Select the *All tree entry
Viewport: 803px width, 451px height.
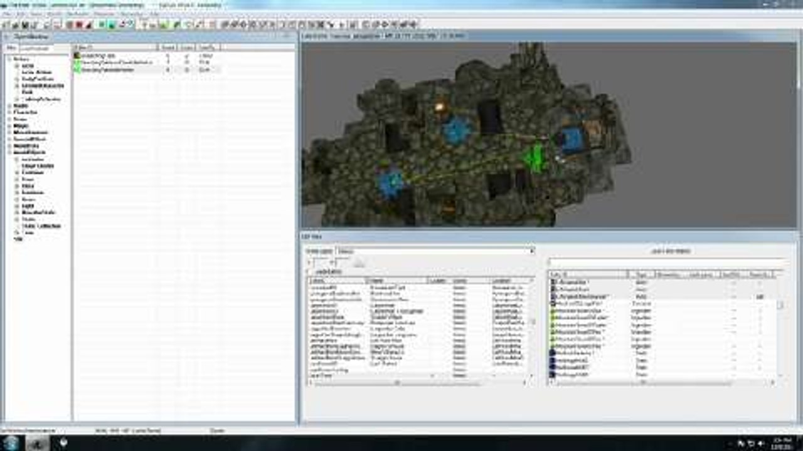coord(18,239)
